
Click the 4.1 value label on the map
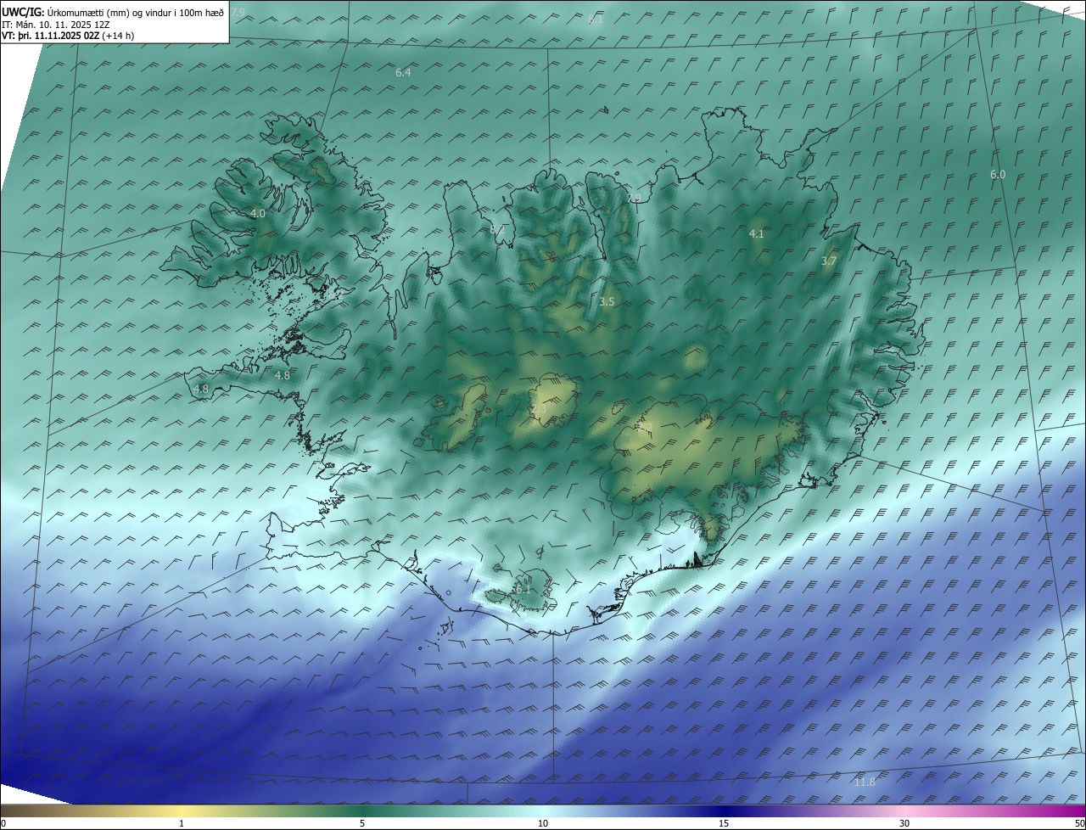(757, 233)
